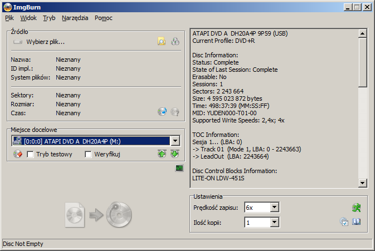Click the 6x write speed field
The image size is (375, 251).
(x=257, y=207)
